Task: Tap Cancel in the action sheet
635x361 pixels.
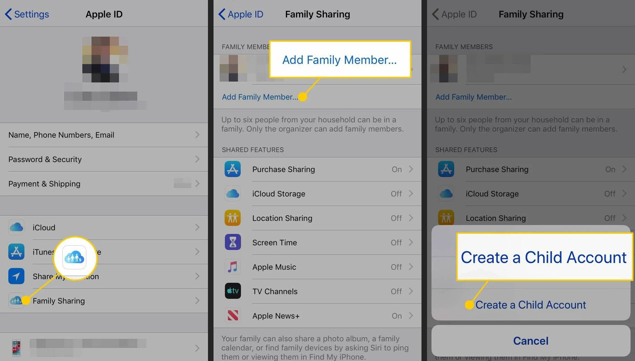Action: click(x=531, y=341)
